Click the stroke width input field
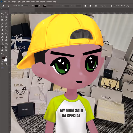Image resolution: width=133 pixels, height=133 pixels. pos(50,6)
